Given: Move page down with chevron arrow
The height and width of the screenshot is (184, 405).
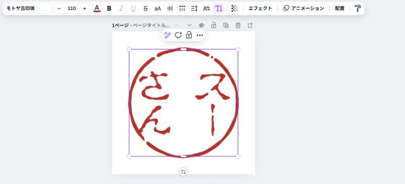Looking at the screenshot, I should pos(189,25).
